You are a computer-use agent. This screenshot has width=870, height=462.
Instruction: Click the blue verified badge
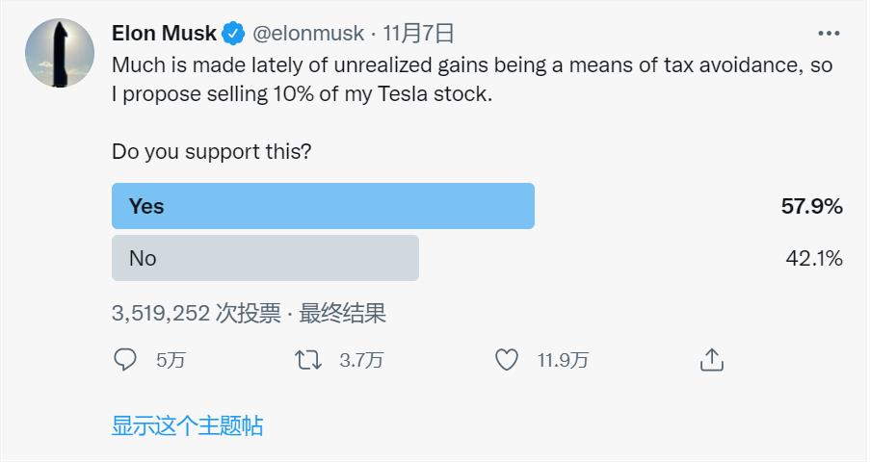(x=234, y=34)
